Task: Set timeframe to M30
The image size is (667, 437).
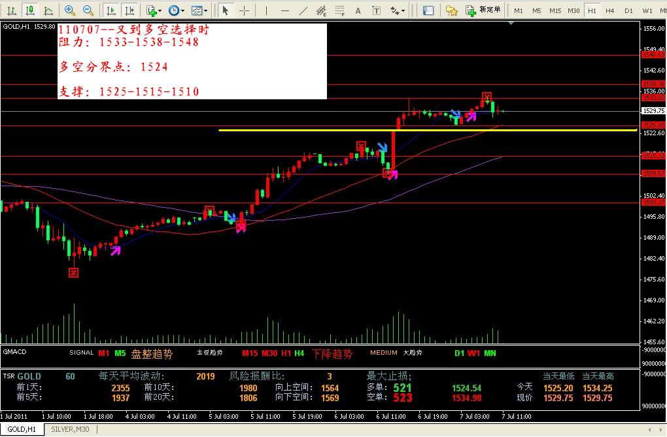Action: 573,10
